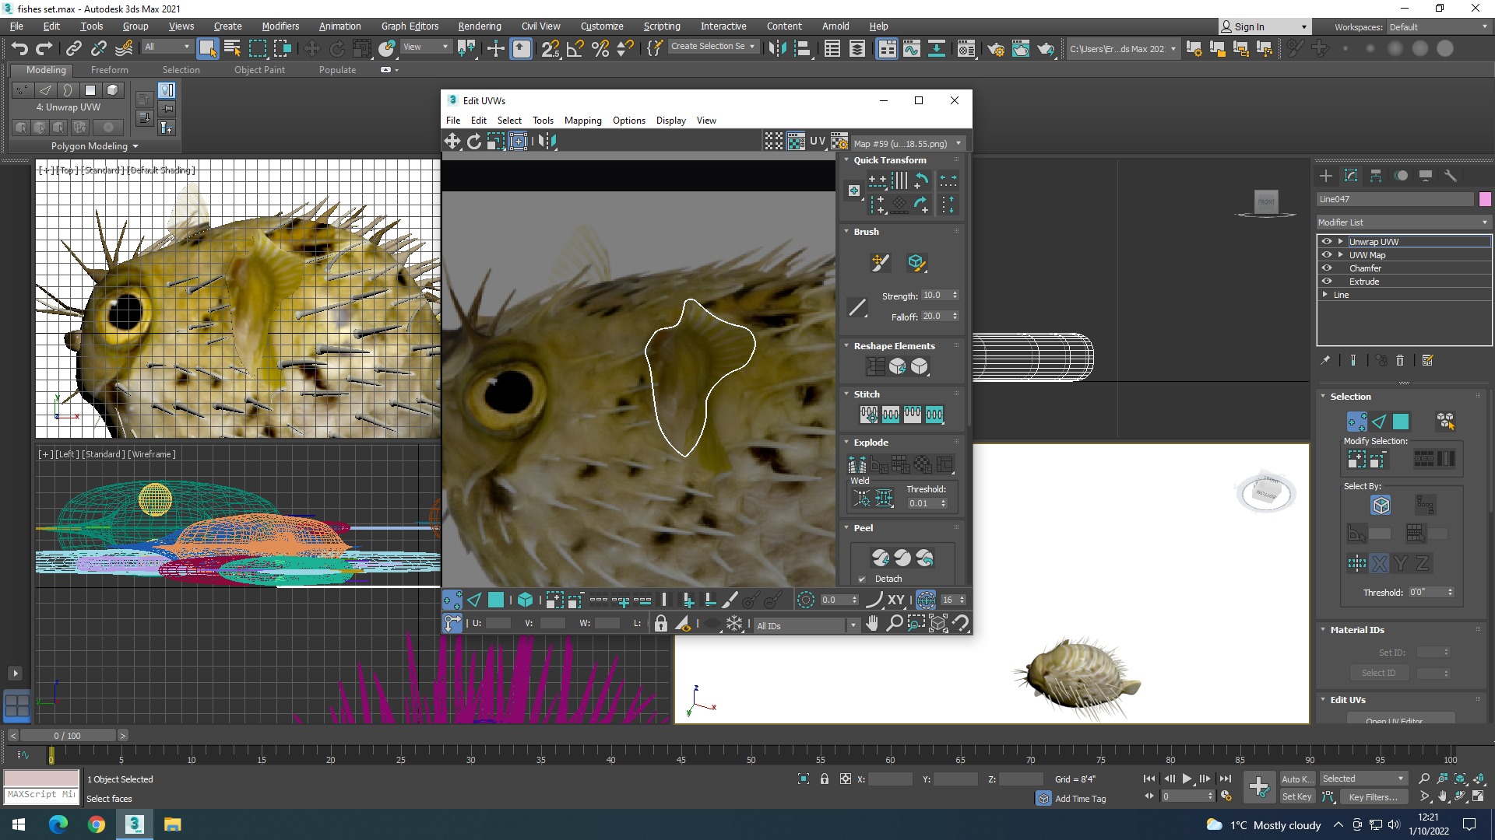Select the Mirror tool in Edit UVWs toolbar
The height and width of the screenshot is (840, 1495).
547,141
